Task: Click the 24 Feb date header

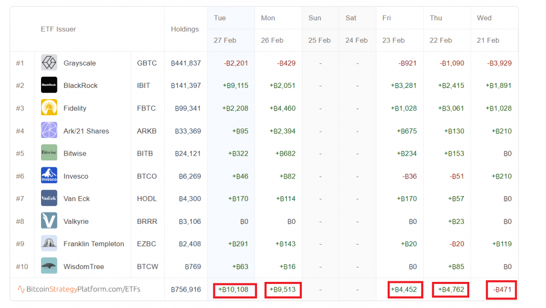Action: pos(356,40)
